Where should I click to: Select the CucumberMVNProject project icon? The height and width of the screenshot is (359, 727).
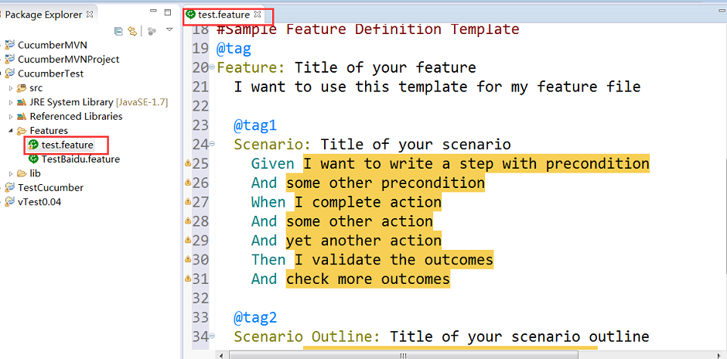tap(9, 60)
